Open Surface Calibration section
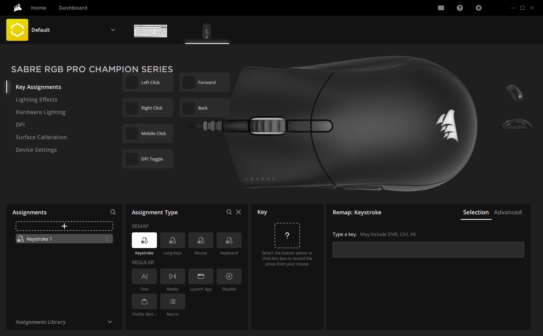The height and width of the screenshot is (336, 543). tap(41, 137)
